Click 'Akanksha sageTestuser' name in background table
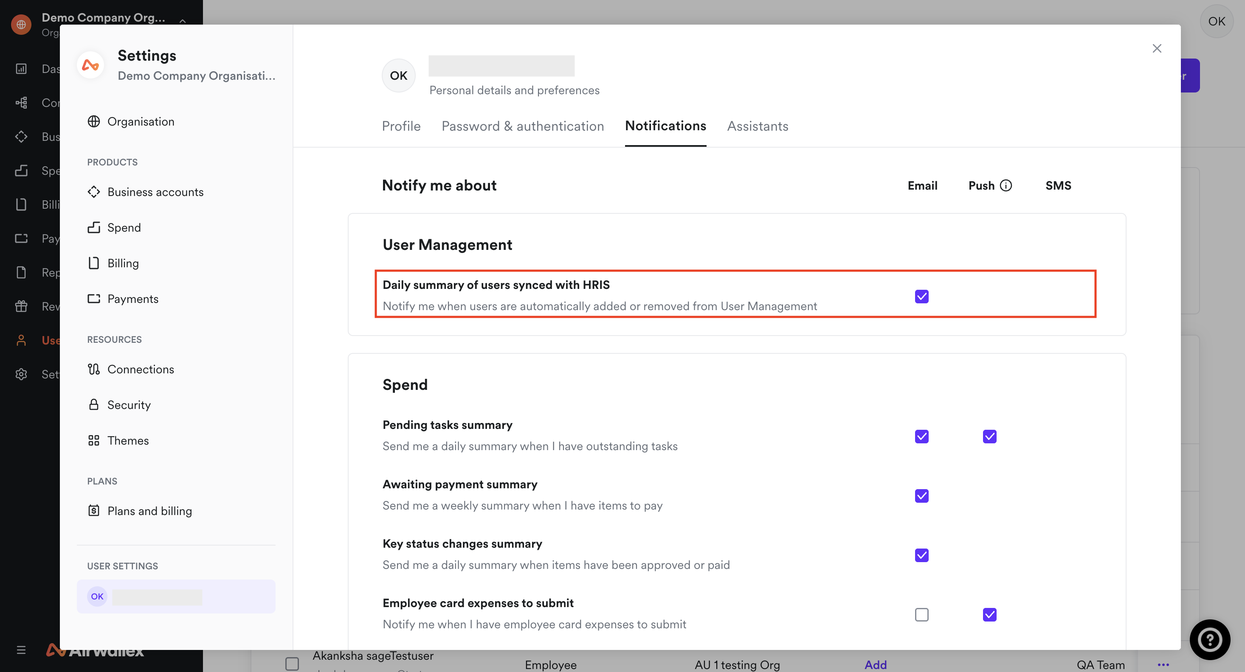This screenshot has height=672, width=1245. pyautogui.click(x=373, y=655)
